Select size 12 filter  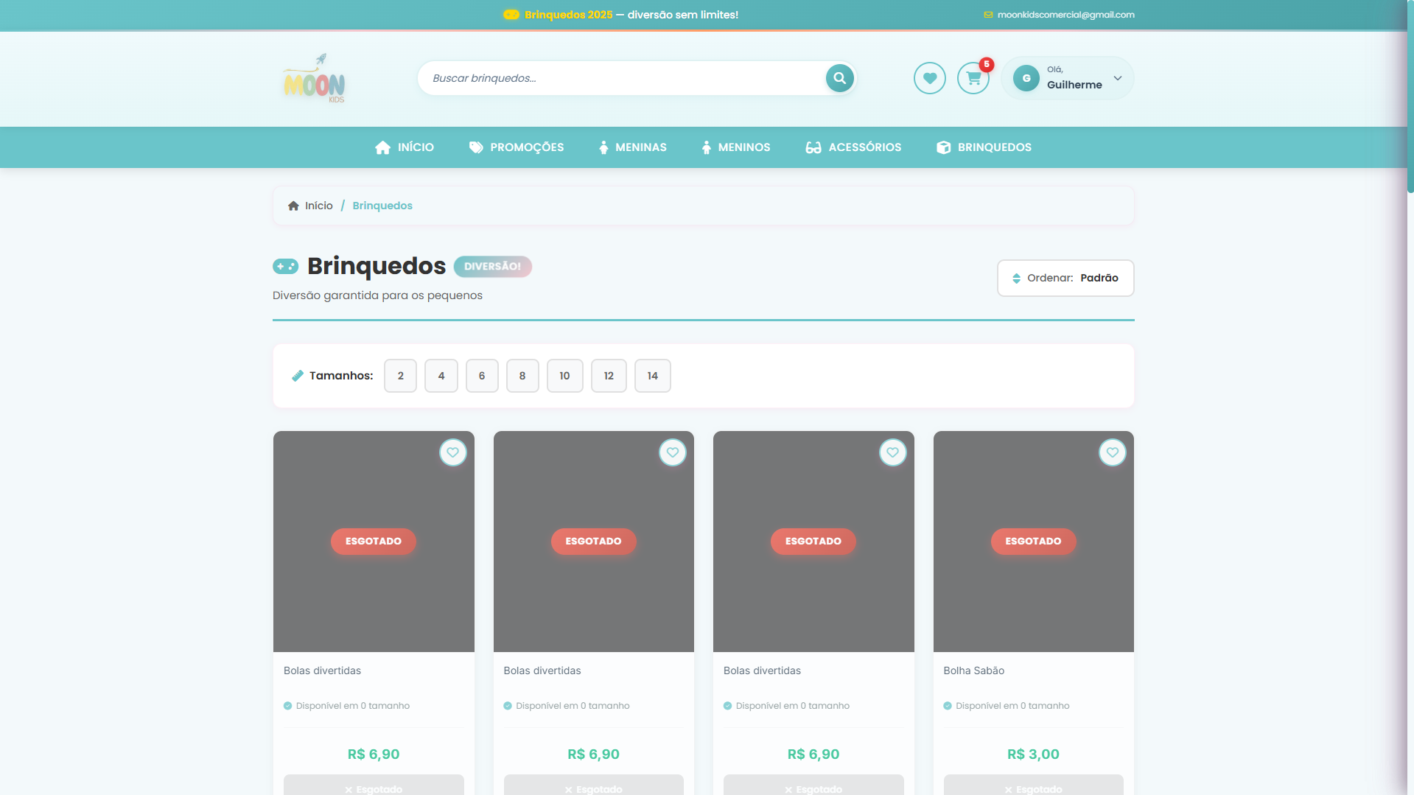(x=609, y=376)
